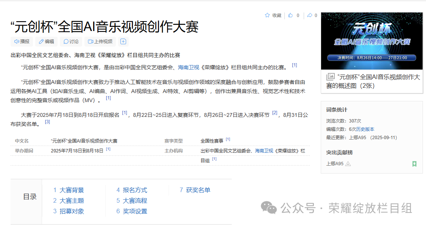Image resolution: width=426 pixels, height=225 pixels.
Task: Go to 获奖名单 section in contents
Action: click(198, 190)
